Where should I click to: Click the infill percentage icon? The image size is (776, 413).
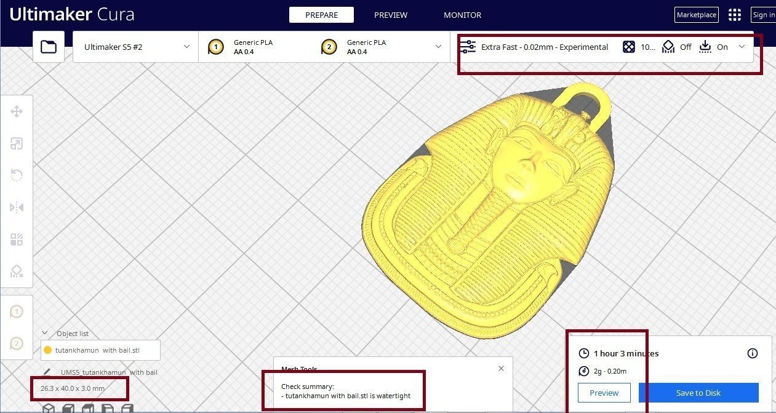pos(628,47)
